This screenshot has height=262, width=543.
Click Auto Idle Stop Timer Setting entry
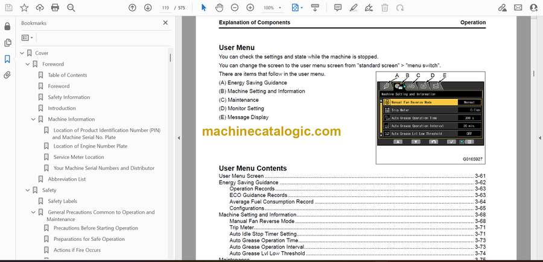(x=358, y=234)
